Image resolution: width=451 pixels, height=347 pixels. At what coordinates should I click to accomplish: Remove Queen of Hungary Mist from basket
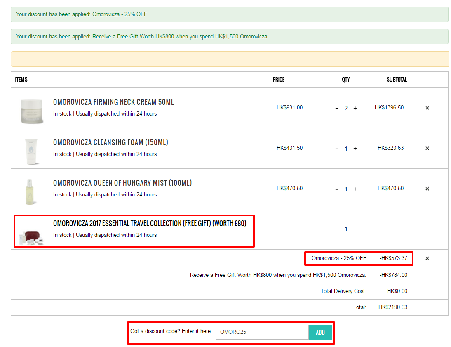(427, 189)
